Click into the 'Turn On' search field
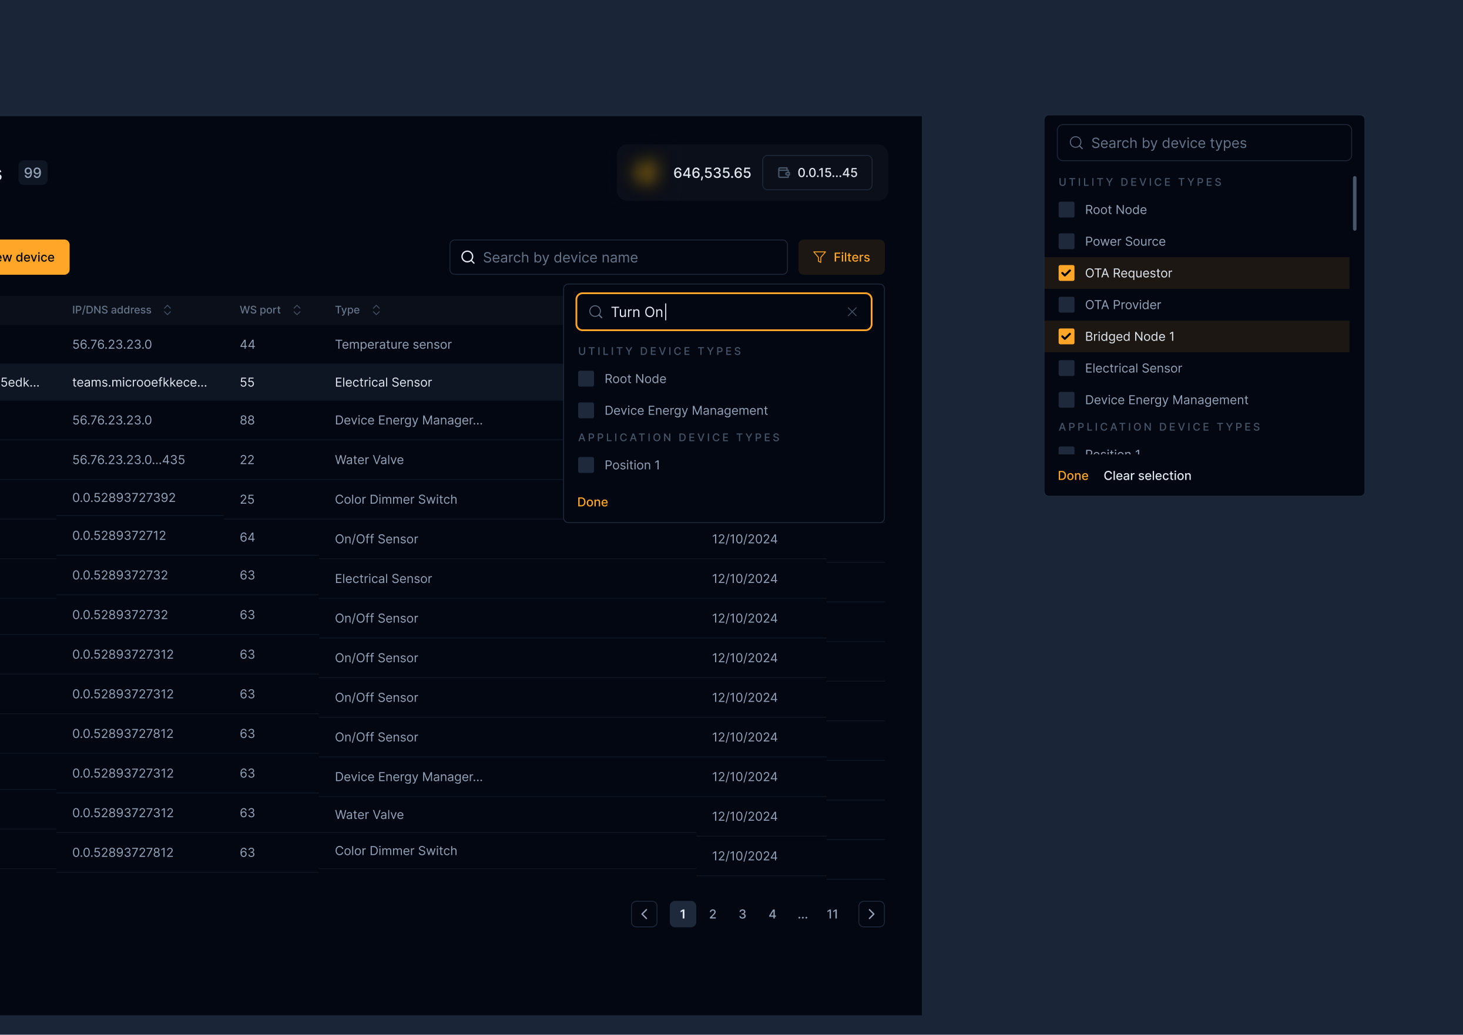 click(723, 312)
